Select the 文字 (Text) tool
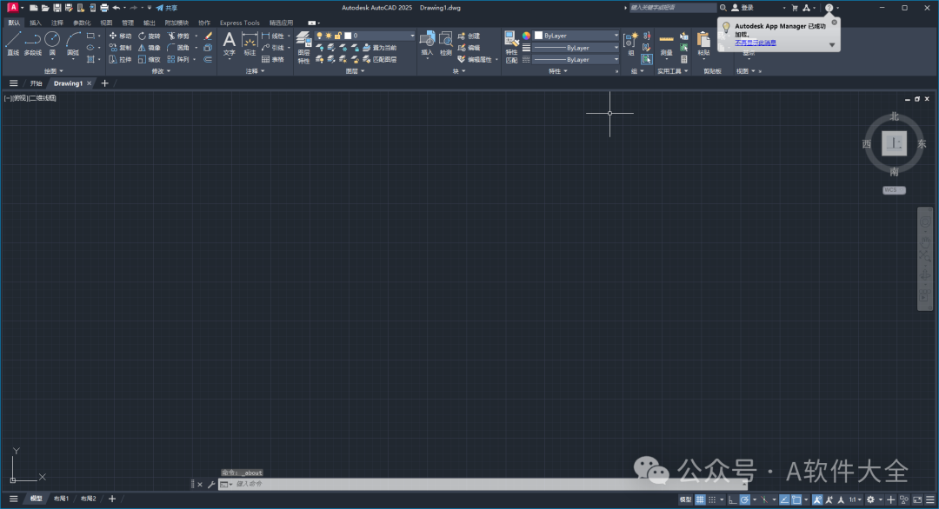The image size is (939, 509). tap(229, 44)
